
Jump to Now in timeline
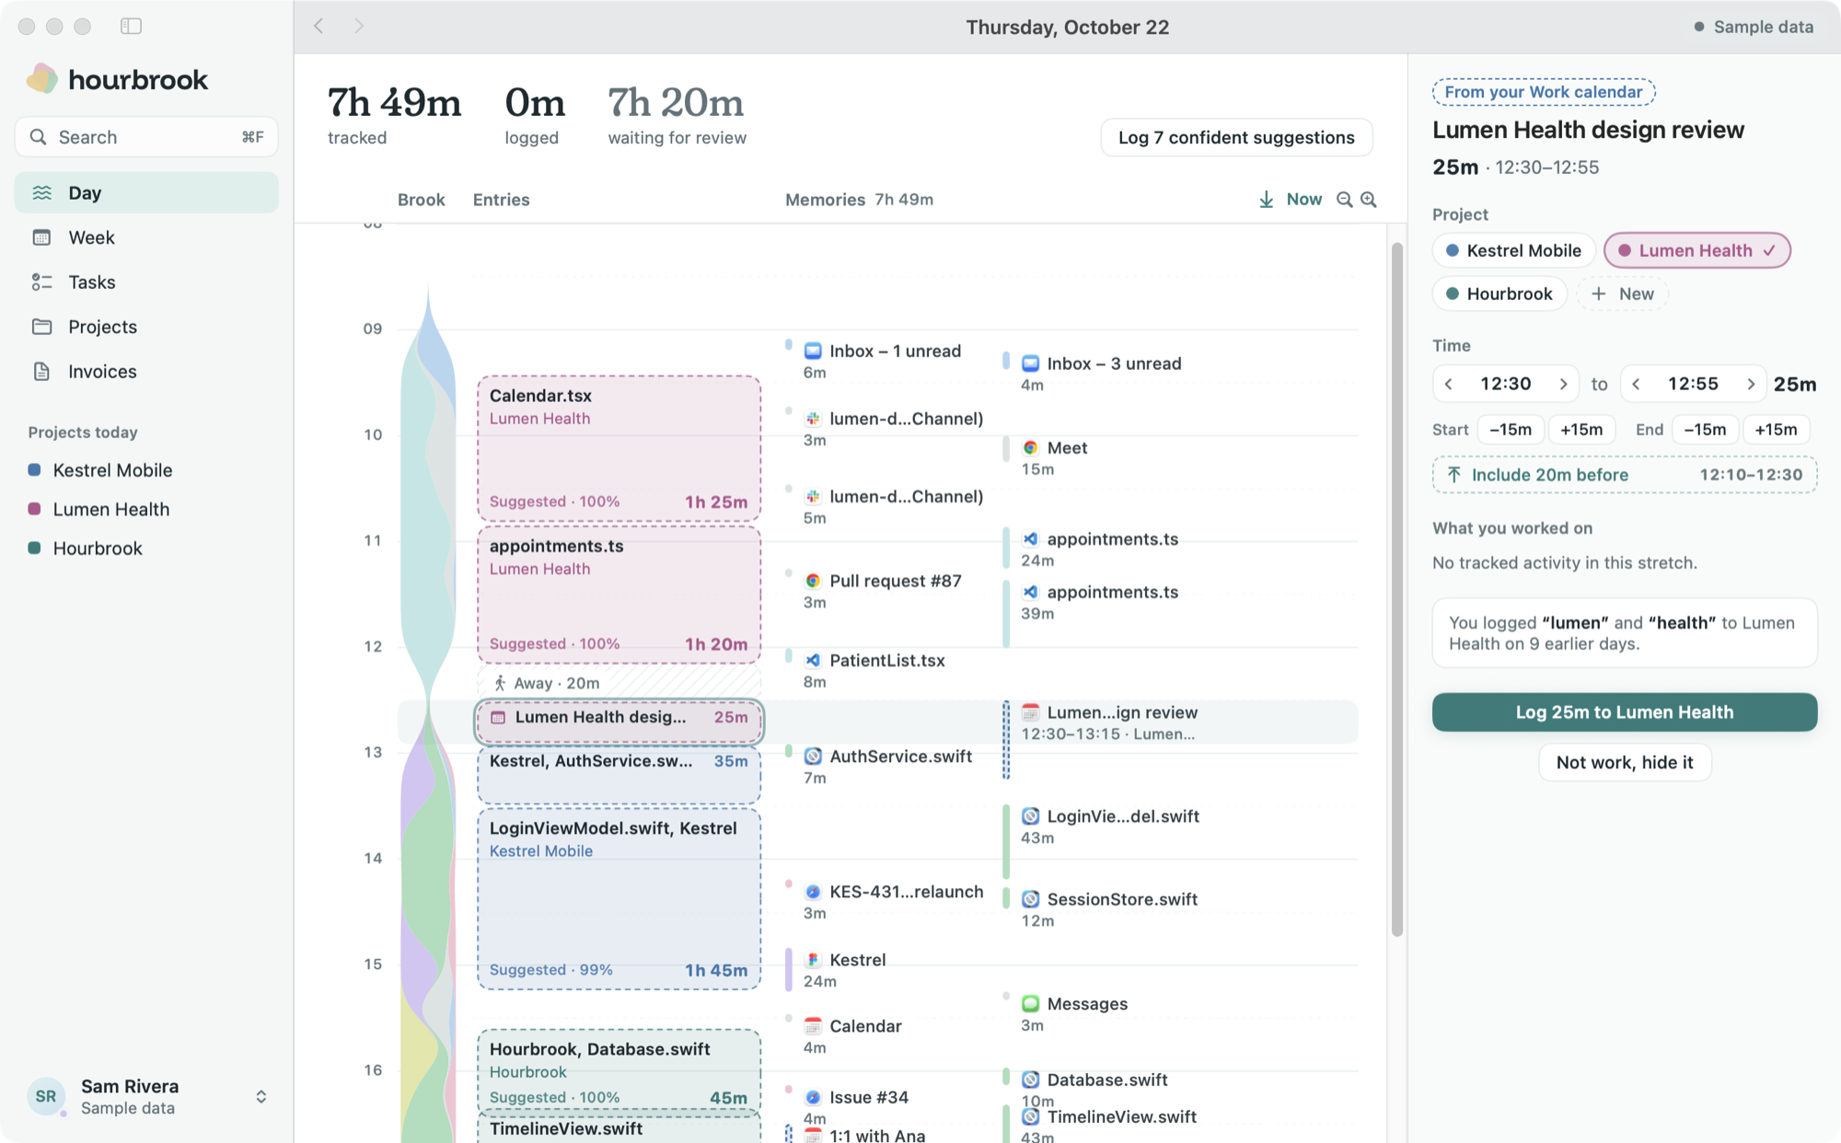(x=1291, y=200)
